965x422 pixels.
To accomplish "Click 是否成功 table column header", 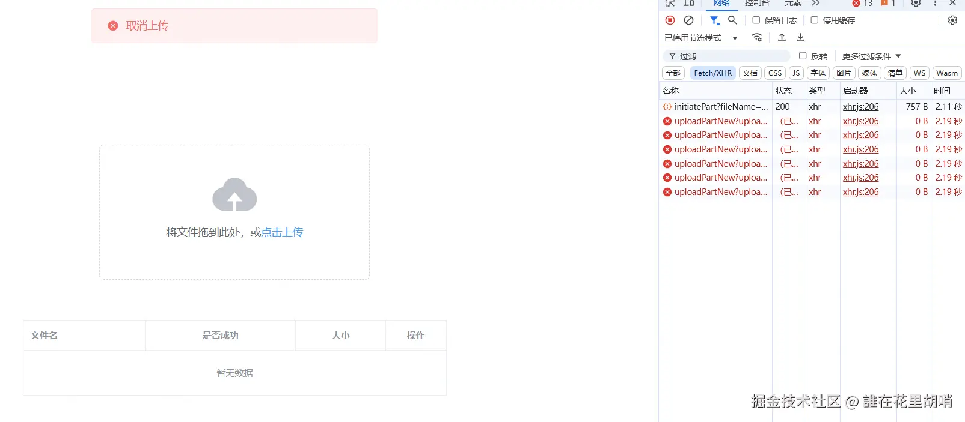I will tap(220, 336).
